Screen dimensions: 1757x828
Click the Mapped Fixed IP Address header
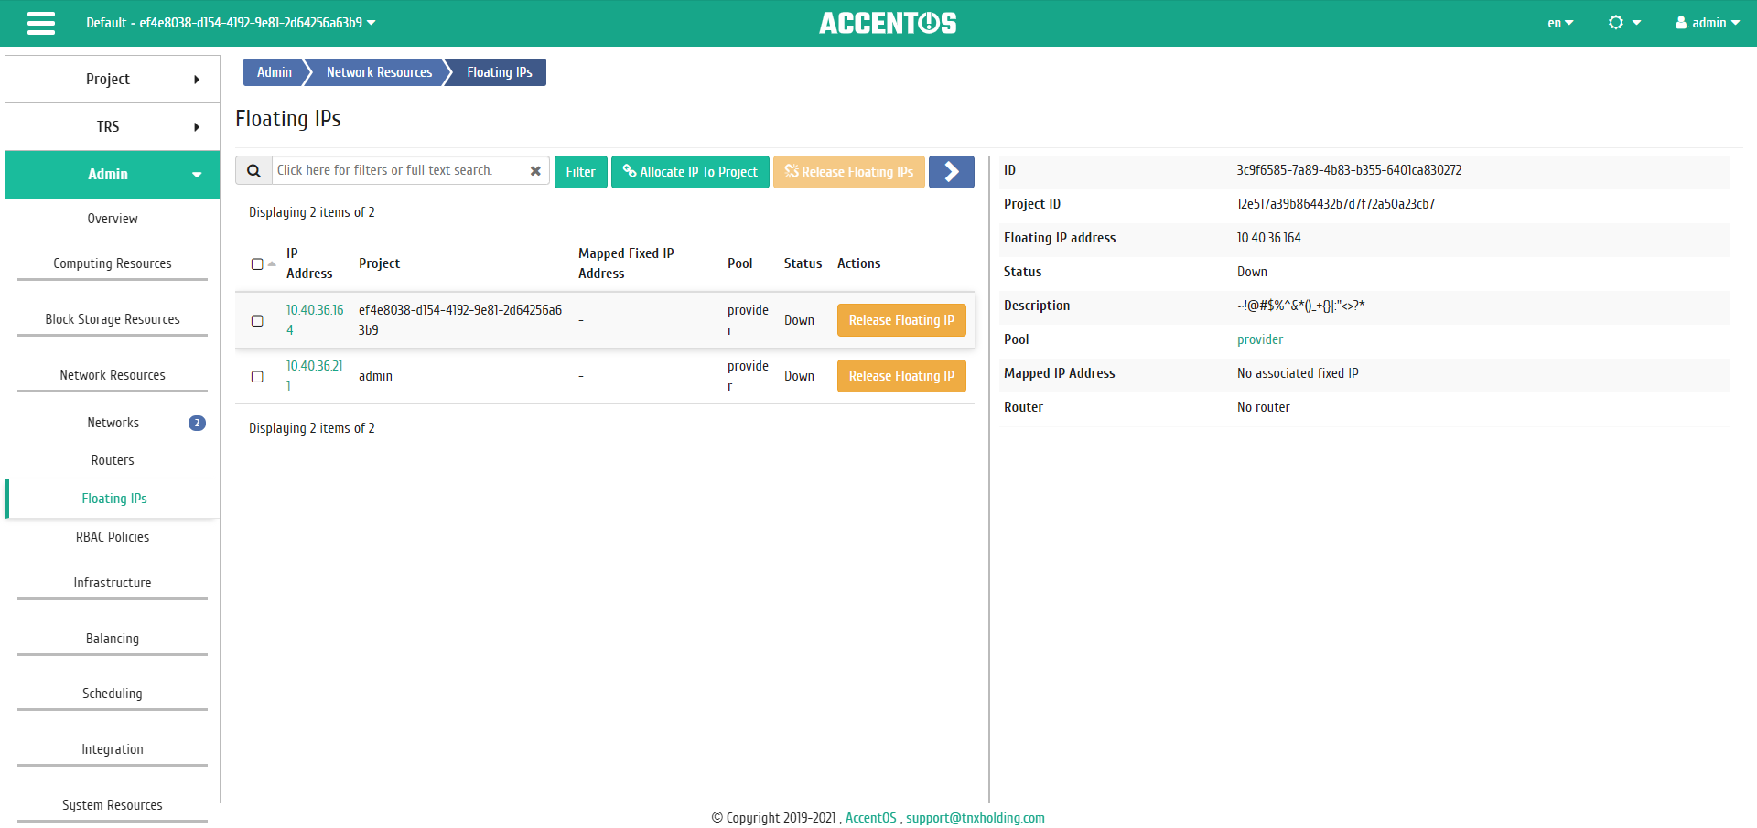(626, 263)
